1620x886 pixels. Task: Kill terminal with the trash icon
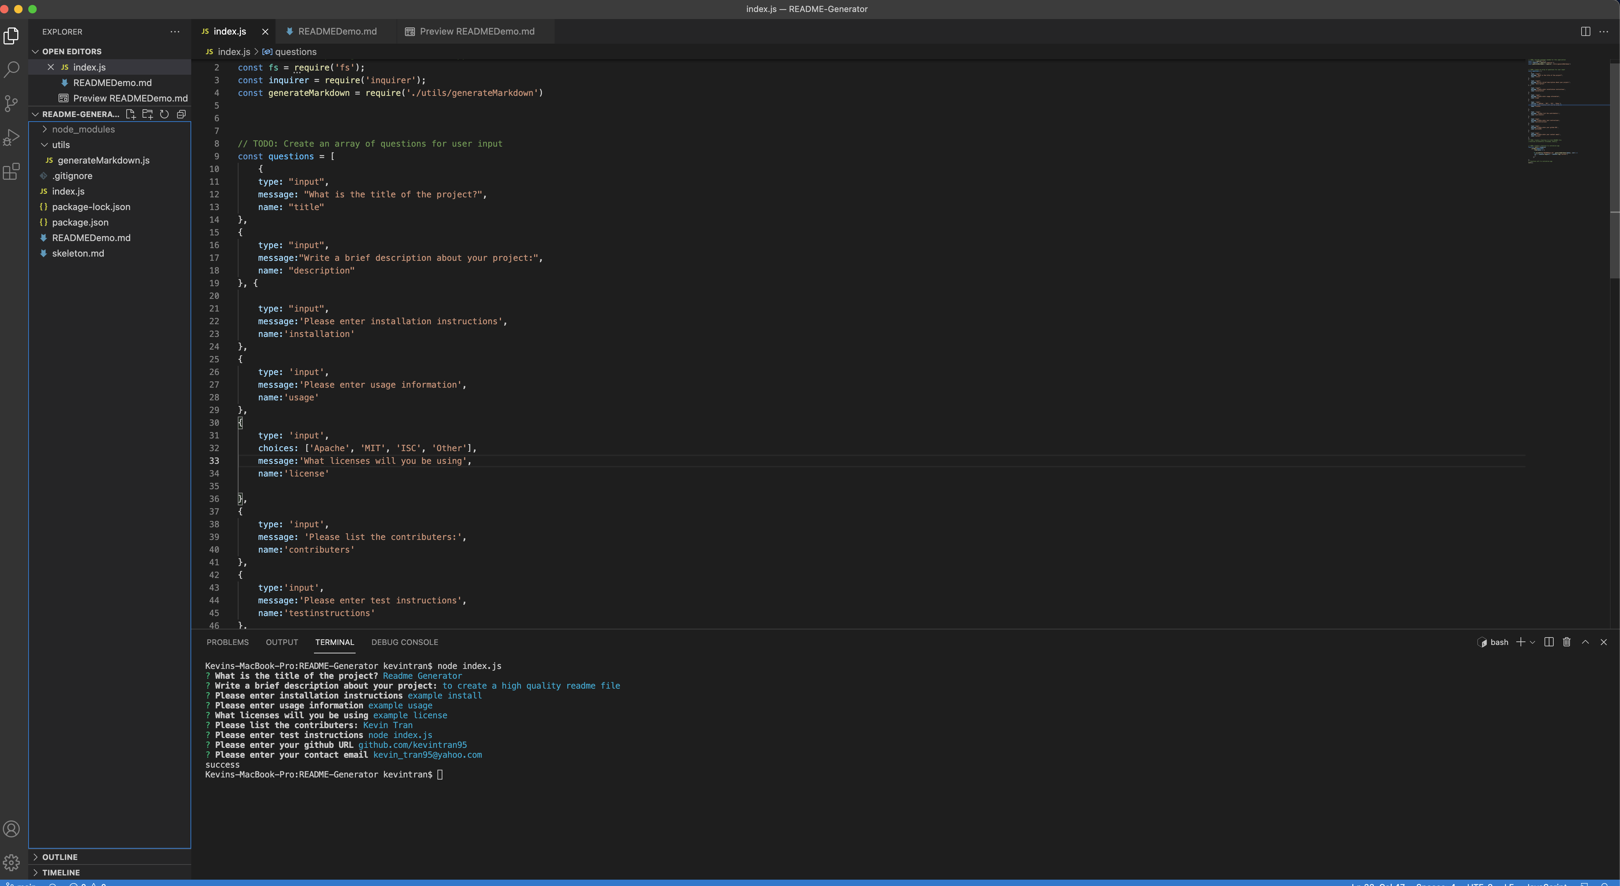(x=1566, y=641)
